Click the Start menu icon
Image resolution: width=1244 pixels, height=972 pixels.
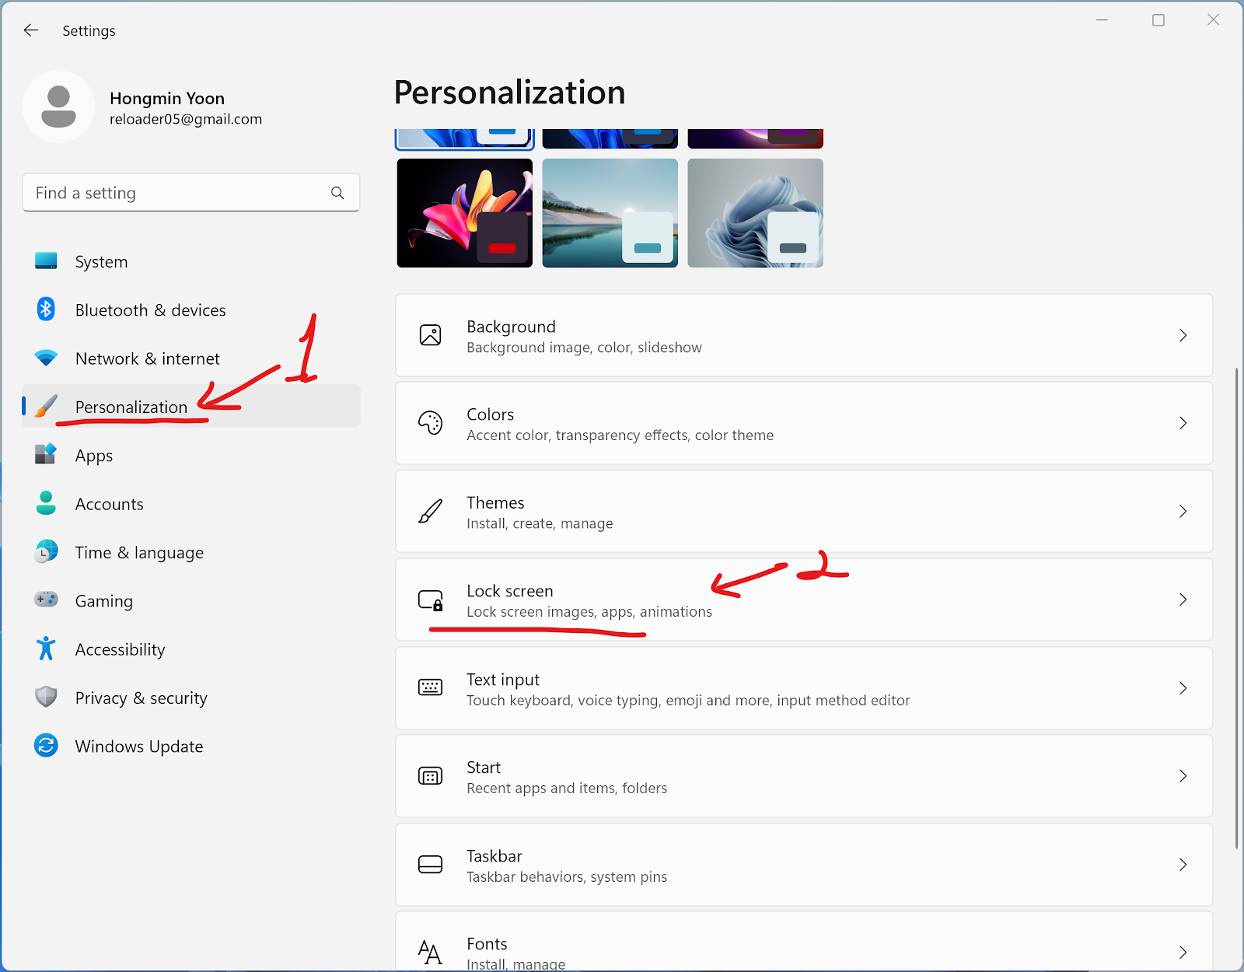click(x=430, y=776)
